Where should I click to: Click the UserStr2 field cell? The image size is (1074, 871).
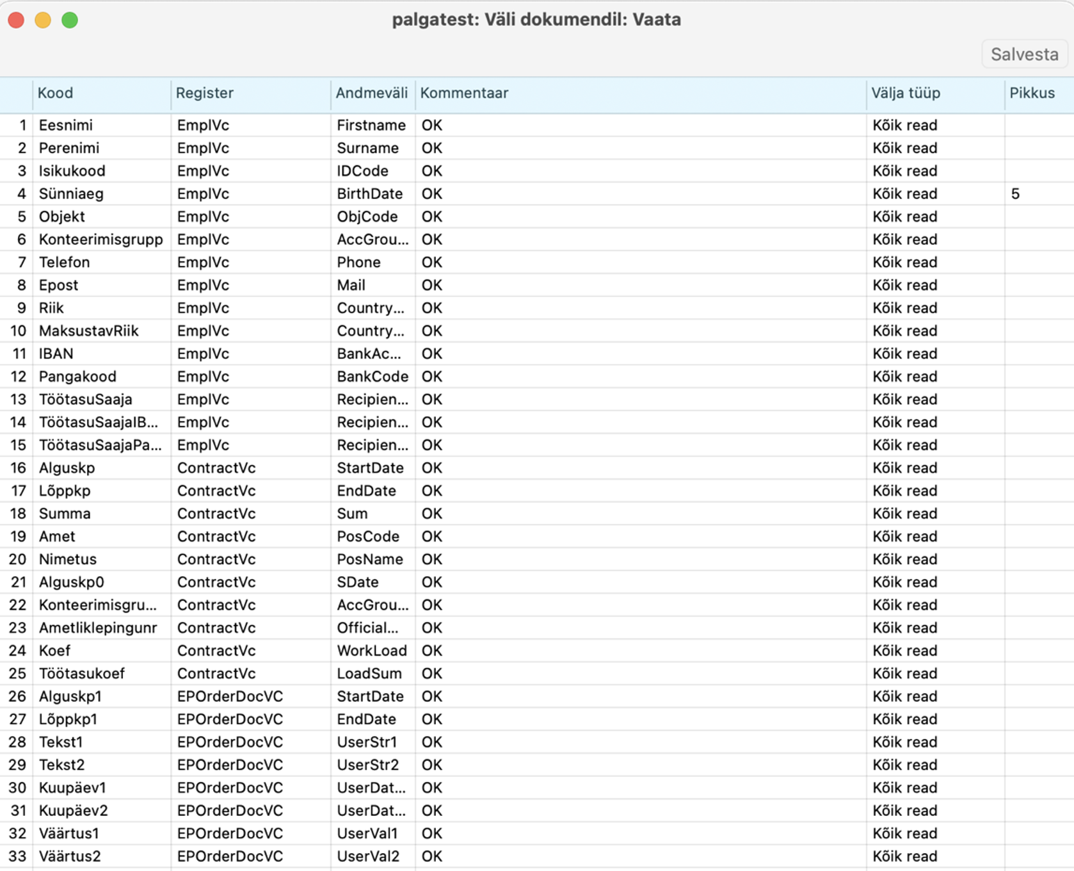[373, 765]
